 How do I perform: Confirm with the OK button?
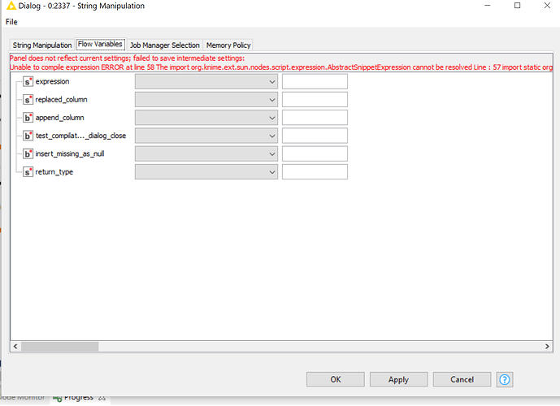coord(336,379)
